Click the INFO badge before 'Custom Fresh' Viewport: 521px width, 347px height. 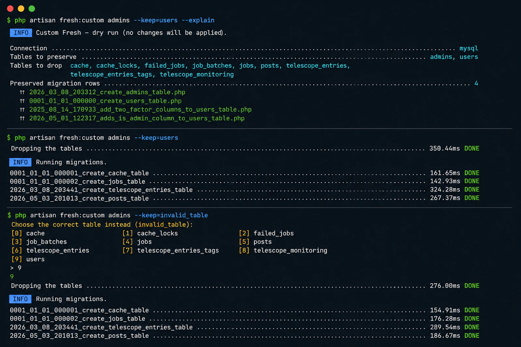tap(21, 33)
